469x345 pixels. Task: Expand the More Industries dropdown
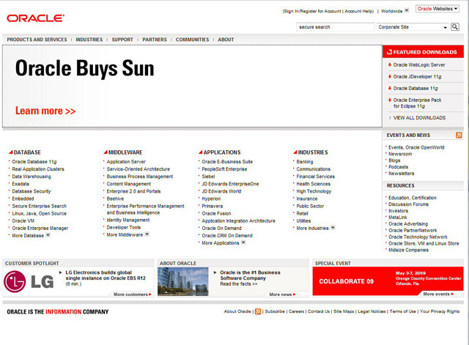pyautogui.click(x=333, y=228)
